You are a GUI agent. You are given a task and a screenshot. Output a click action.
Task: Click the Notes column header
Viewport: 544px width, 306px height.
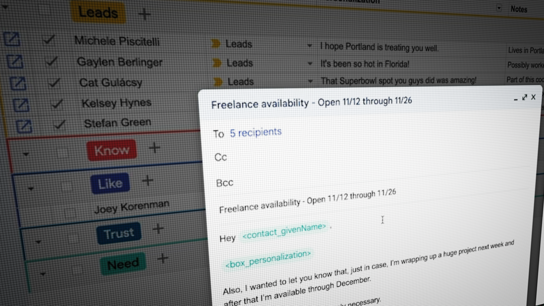[518, 9]
